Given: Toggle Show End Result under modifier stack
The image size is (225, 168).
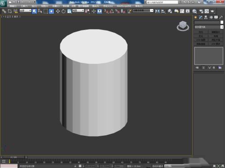Looking at the screenshot, I should point(203,68).
